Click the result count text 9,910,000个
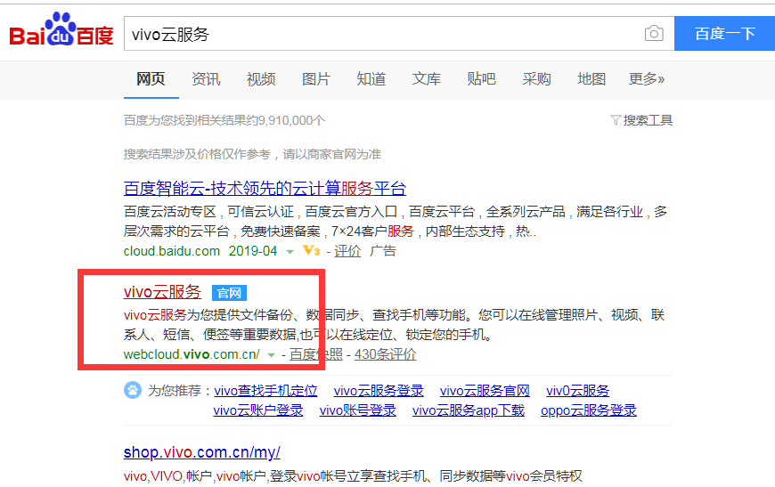Viewport: 775px width, 487px height. coord(291,120)
